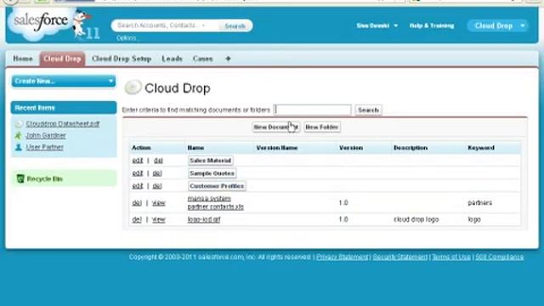Viewport: 544px width, 306px height.
Task: Delete the partner contacts.xls document
Action: pyautogui.click(x=137, y=203)
